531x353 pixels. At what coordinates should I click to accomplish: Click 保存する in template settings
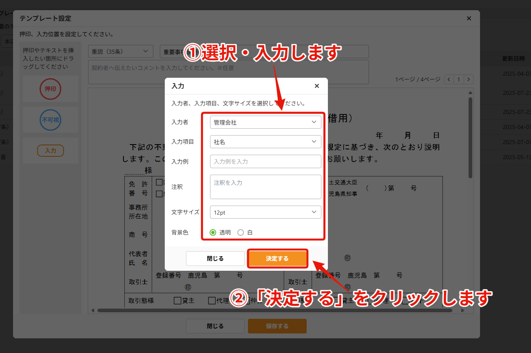pos(277,326)
